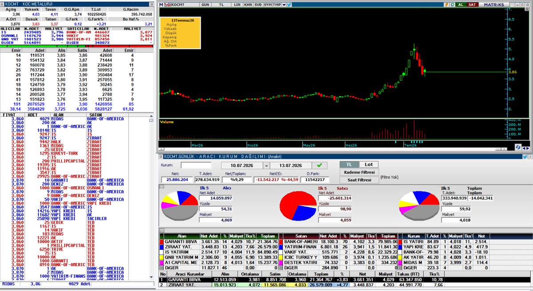
Task: Click the end date field 13.07.2026
Action: tap(290, 165)
